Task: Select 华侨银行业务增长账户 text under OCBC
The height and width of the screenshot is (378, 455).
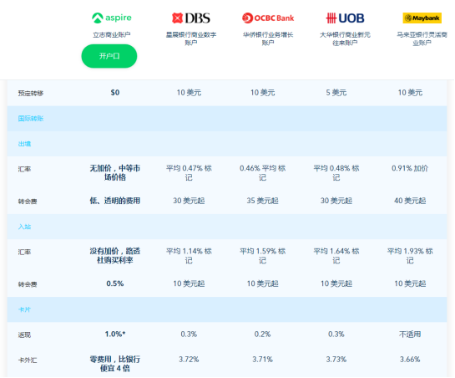Action: [x=268, y=38]
